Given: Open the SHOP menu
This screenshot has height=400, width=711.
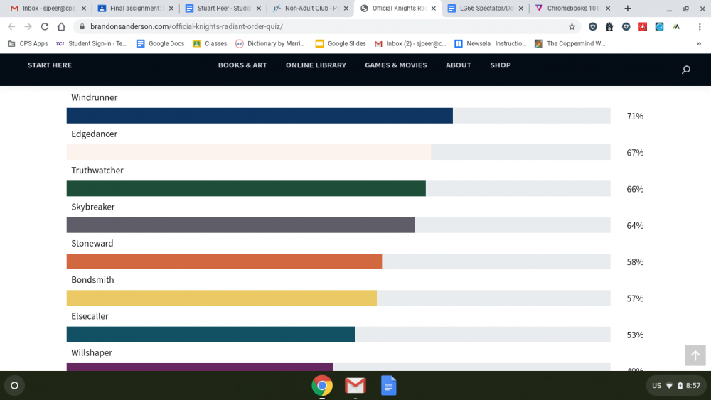Looking at the screenshot, I should [x=501, y=65].
